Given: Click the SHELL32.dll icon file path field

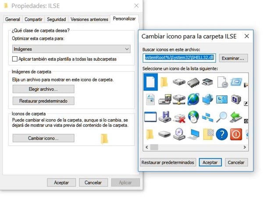Looking at the screenshot, I should [179, 58].
